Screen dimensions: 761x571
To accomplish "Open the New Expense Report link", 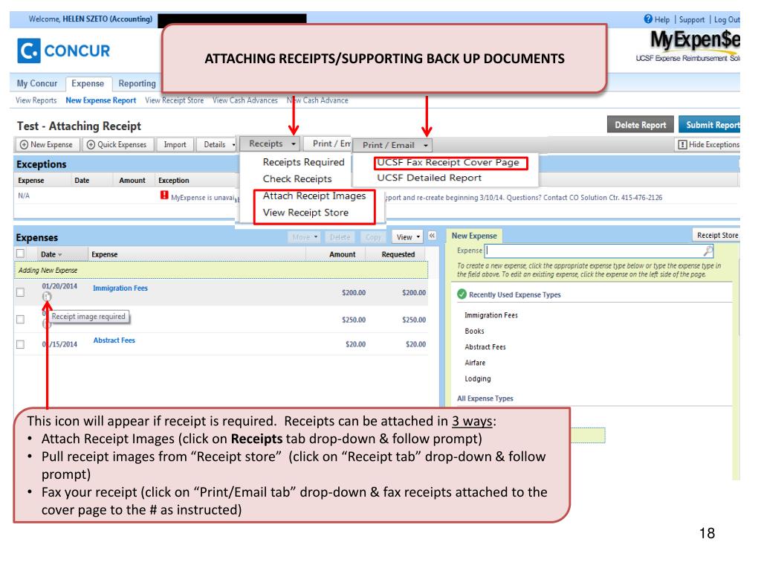I will point(101,100).
